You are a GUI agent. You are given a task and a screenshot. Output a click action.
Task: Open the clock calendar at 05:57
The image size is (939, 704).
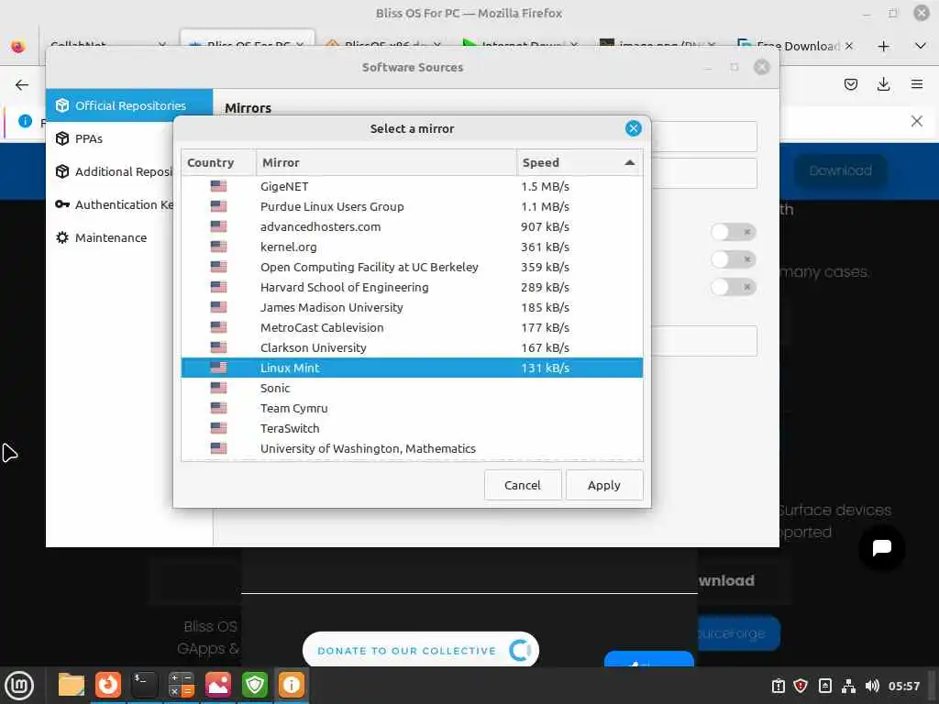click(903, 686)
